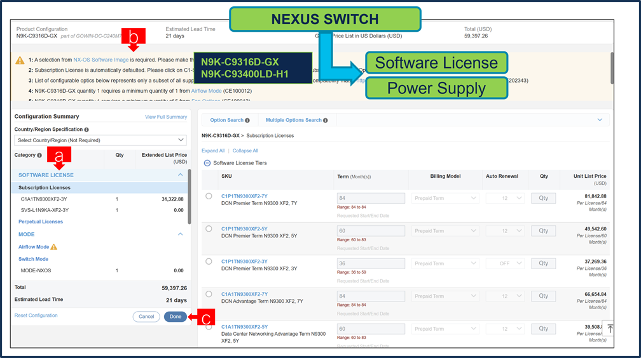Image resolution: width=641 pixels, height=358 pixels.
Task: Select radio button for C1A1TN9300XF2-7Y
Action: (209, 294)
